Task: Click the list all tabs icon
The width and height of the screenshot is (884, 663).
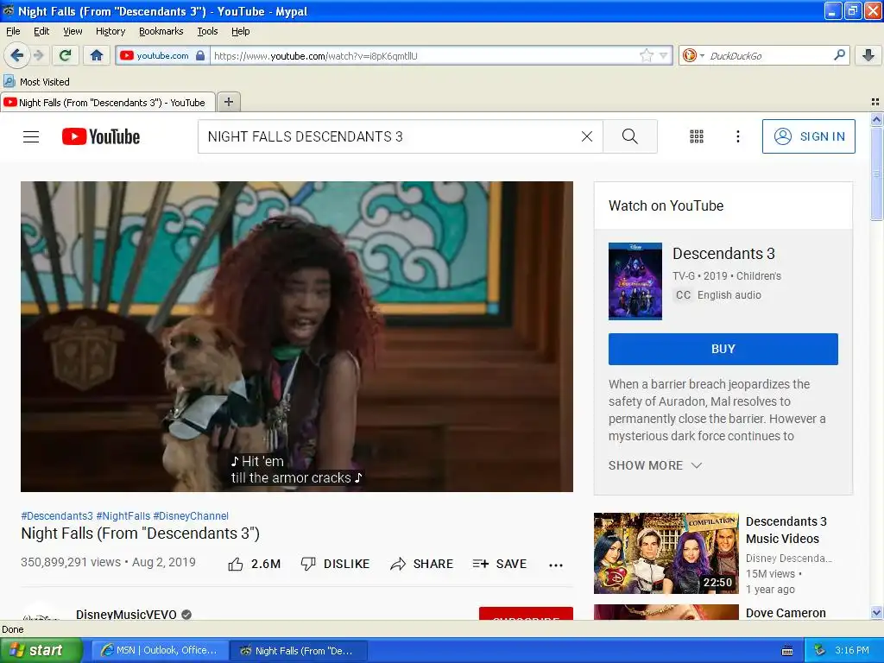Action: (x=875, y=102)
